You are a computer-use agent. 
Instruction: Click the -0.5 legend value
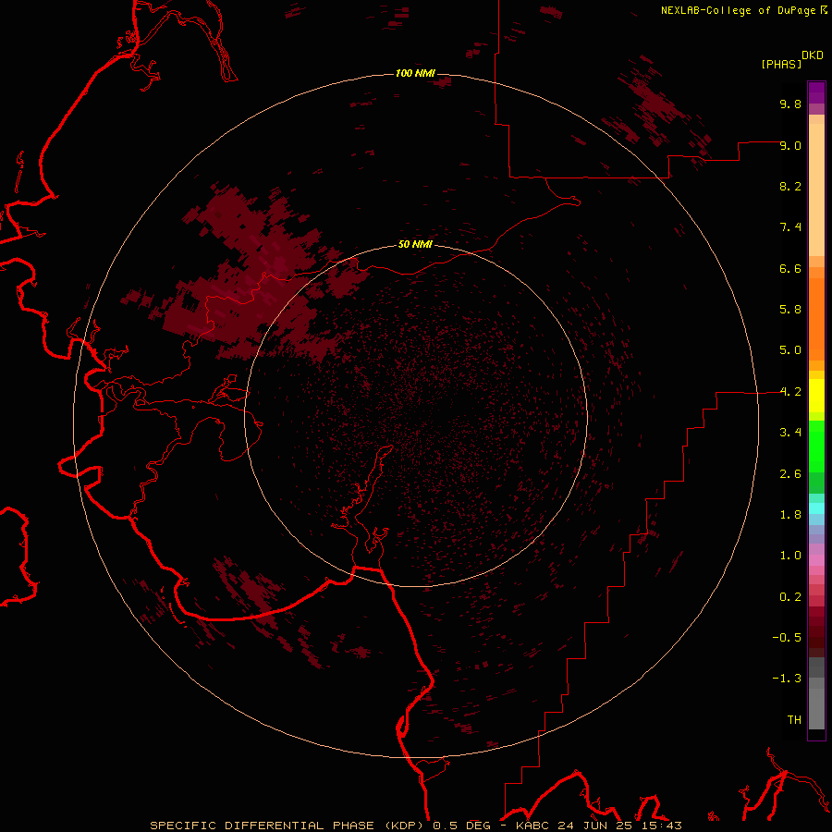coord(787,638)
